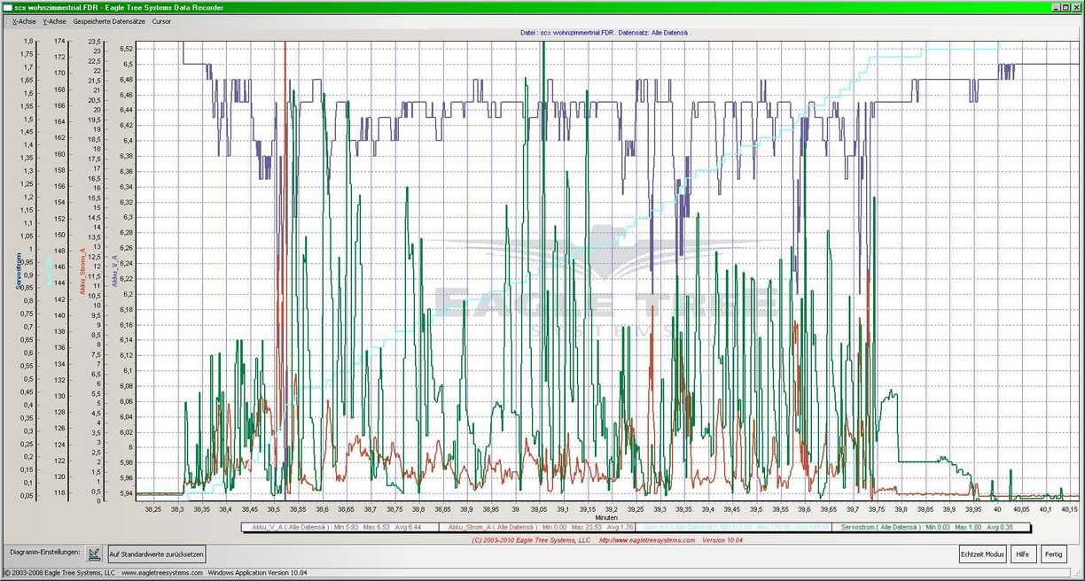The image size is (1085, 581).
Task: Click the Diagramm-Einstellungen chart icon
Action: (94, 554)
